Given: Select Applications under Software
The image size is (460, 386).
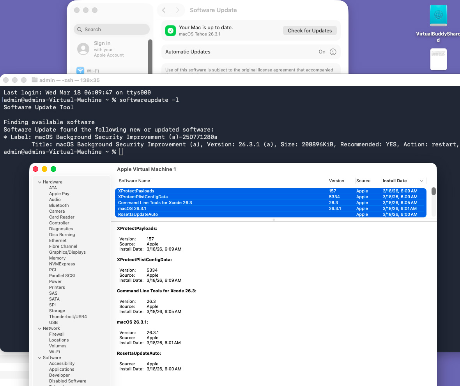Looking at the screenshot, I should [x=61, y=370].
